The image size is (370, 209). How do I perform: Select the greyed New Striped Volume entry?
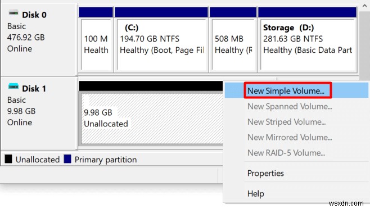pos(296,122)
